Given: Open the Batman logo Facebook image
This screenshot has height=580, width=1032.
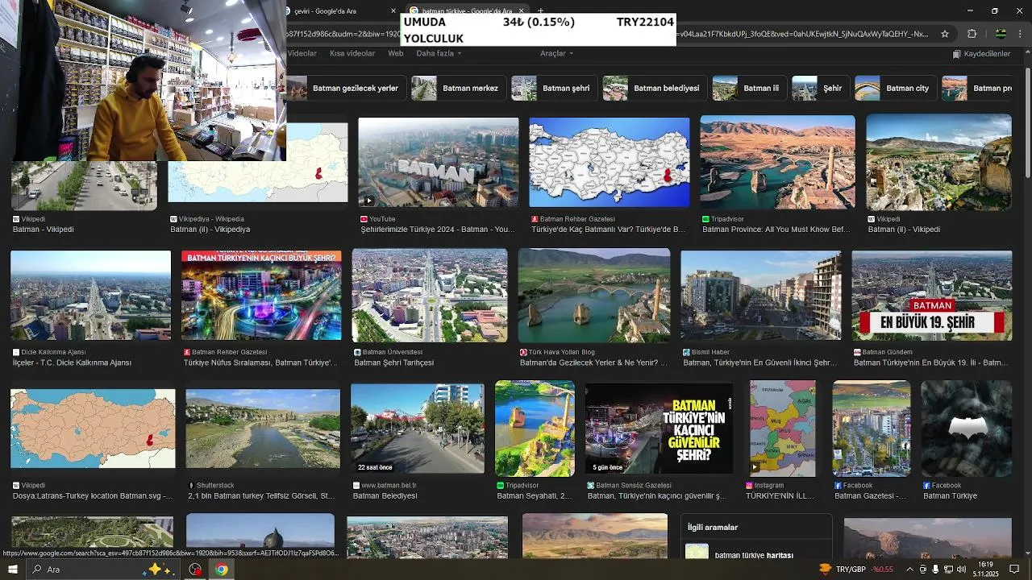Looking at the screenshot, I should 966,429.
